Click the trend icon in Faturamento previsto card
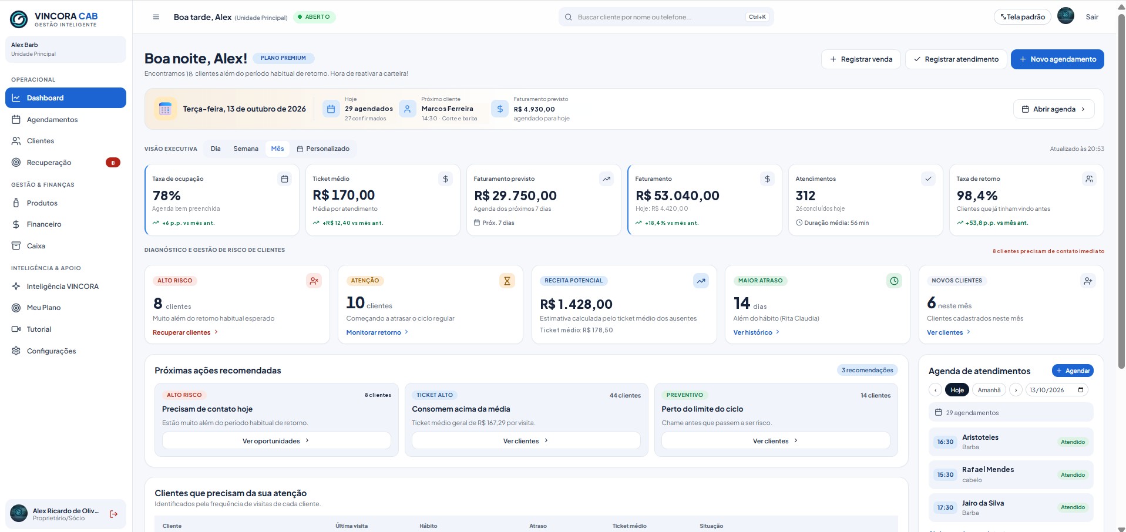 [x=606, y=179]
